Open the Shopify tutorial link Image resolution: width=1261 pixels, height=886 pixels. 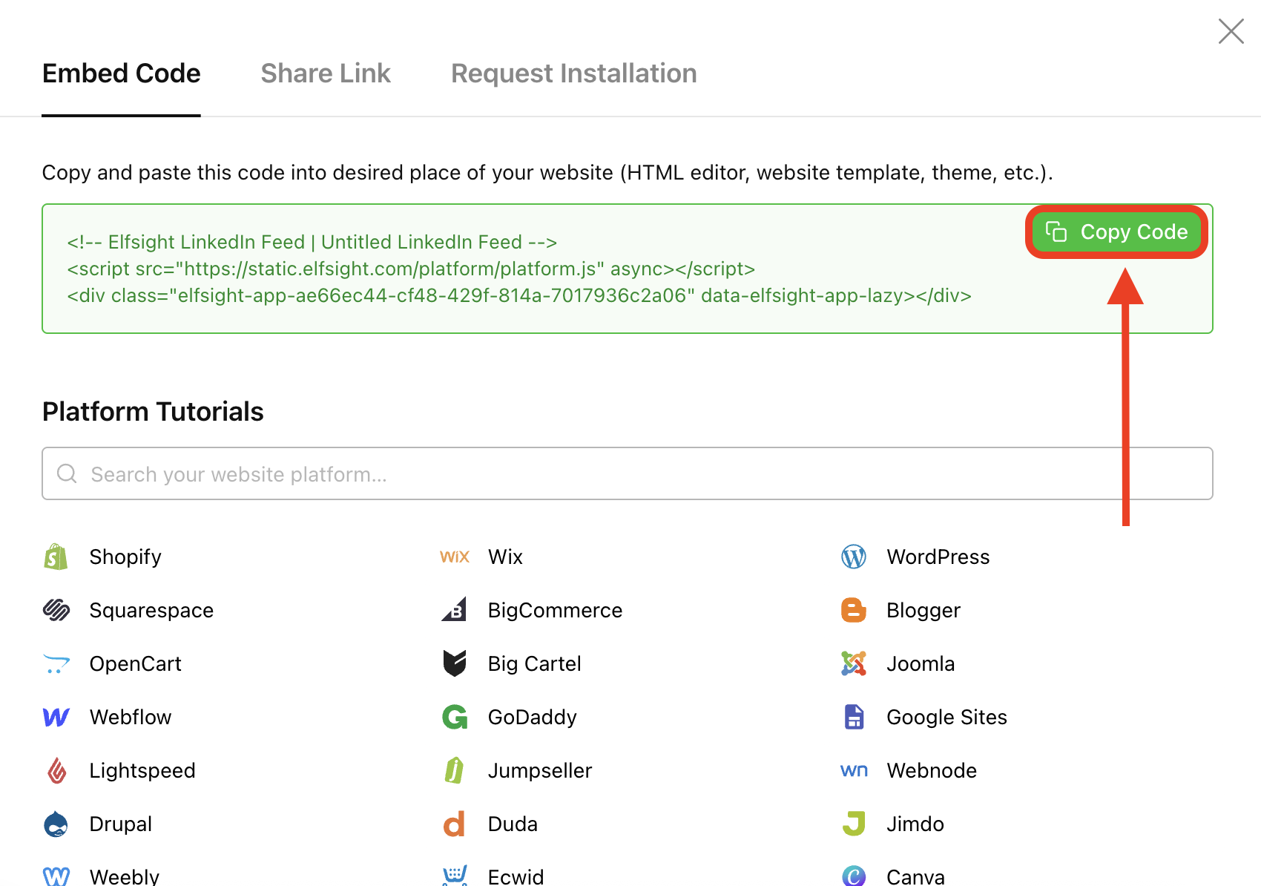(x=125, y=557)
